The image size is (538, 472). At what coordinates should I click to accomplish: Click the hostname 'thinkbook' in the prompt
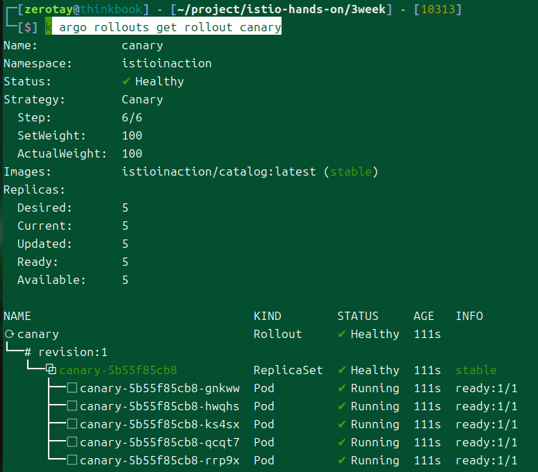111,9
